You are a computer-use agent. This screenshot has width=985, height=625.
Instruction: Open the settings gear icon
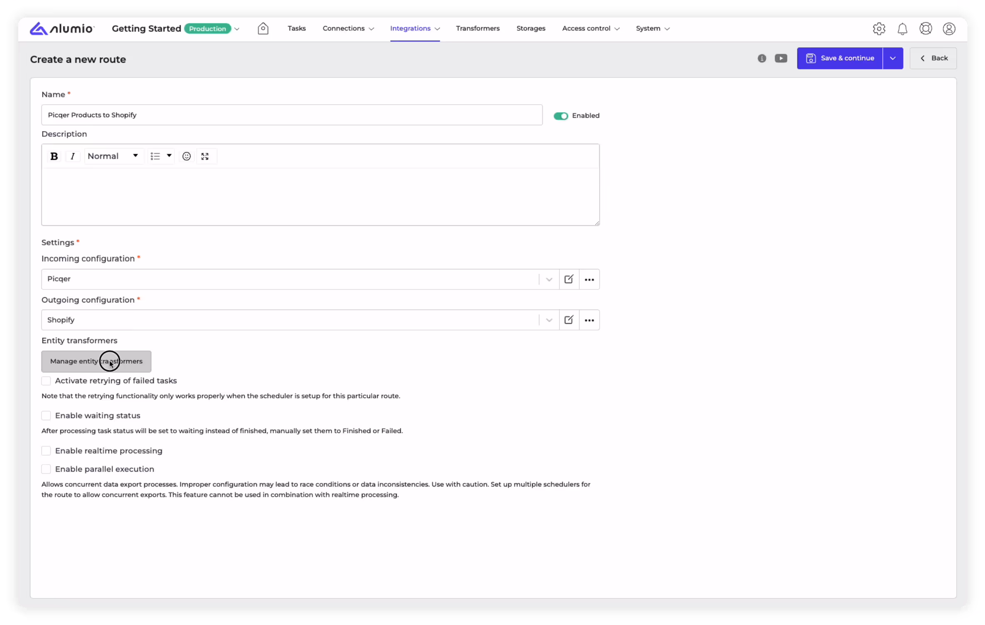click(x=879, y=29)
